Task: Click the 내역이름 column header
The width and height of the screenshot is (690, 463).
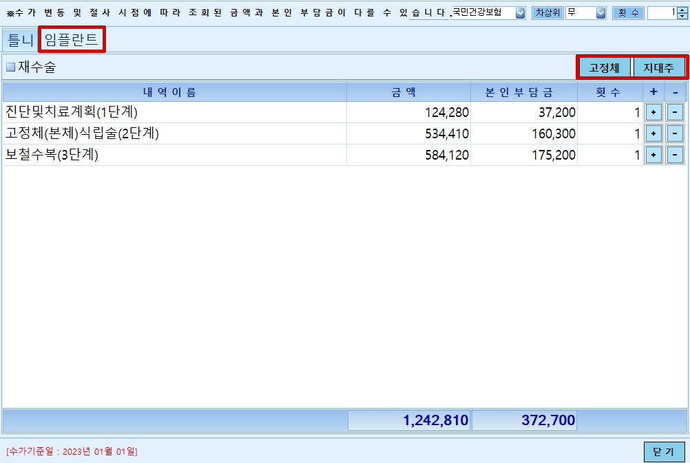Action: pyautogui.click(x=175, y=92)
